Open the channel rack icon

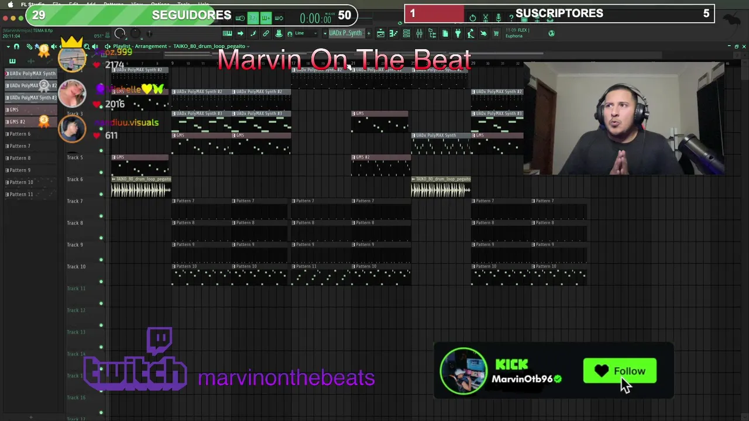(406, 33)
